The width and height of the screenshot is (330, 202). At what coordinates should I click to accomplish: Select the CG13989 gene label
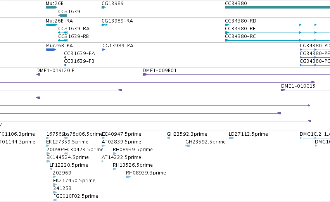(112, 3)
